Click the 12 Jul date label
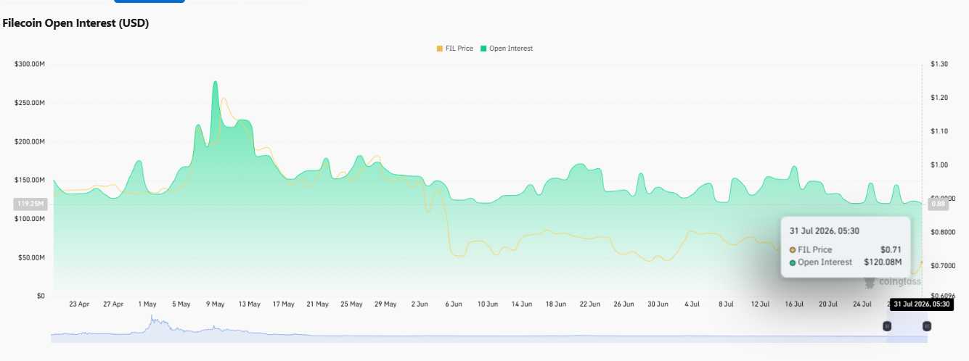 760,305
